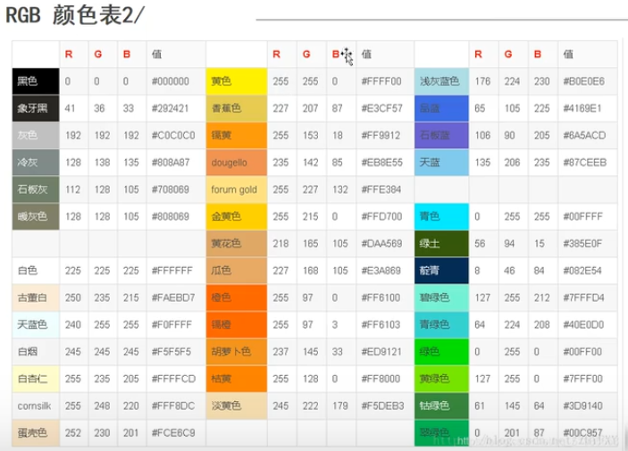Choose the 青色 cyan swatch
The image size is (628, 451).
click(441, 216)
